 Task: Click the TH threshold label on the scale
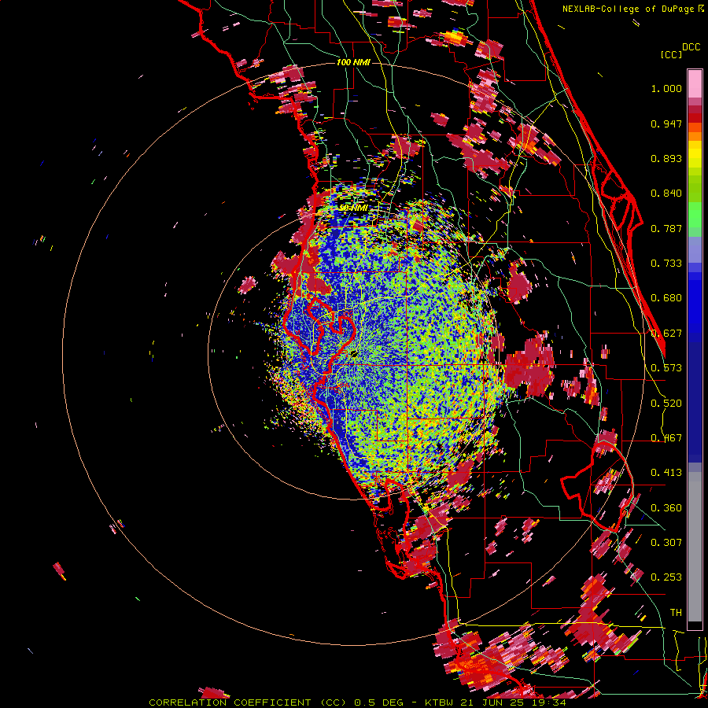[676, 613]
